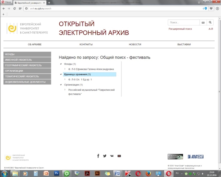Collapse the Фонды (1) tree group

(61, 64)
